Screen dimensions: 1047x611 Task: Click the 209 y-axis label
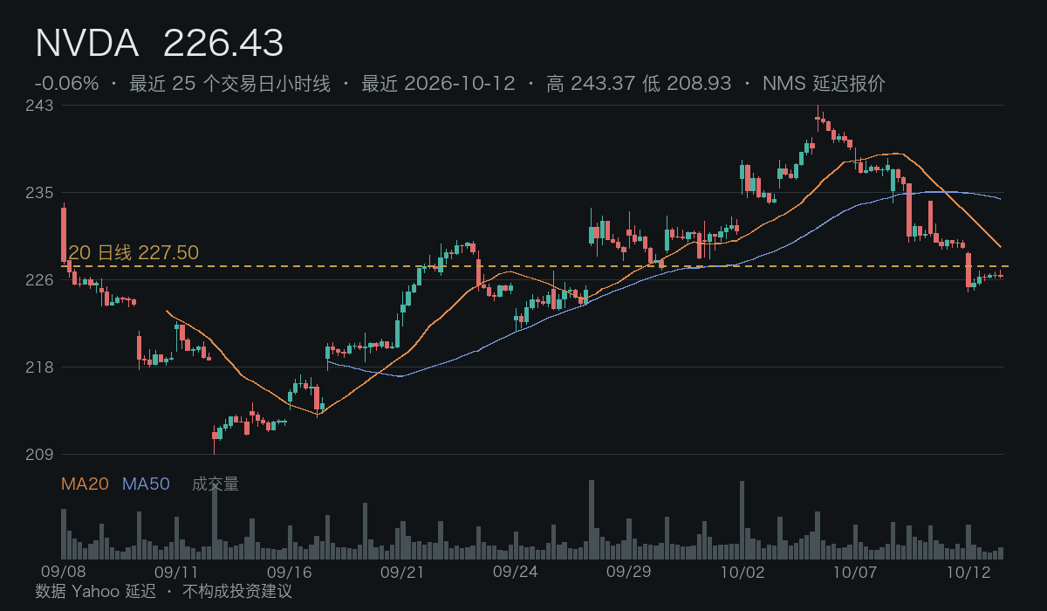coord(40,455)
